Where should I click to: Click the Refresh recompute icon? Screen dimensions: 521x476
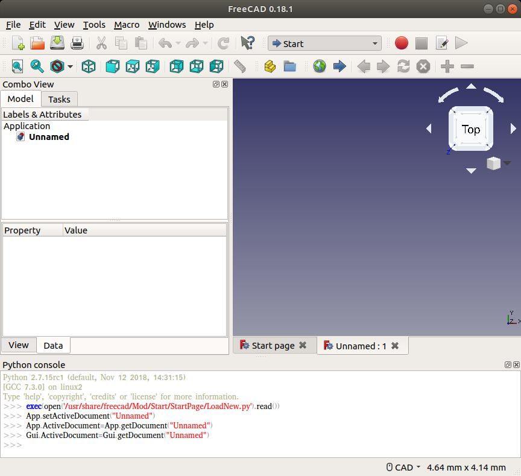(x=223, y=43)
